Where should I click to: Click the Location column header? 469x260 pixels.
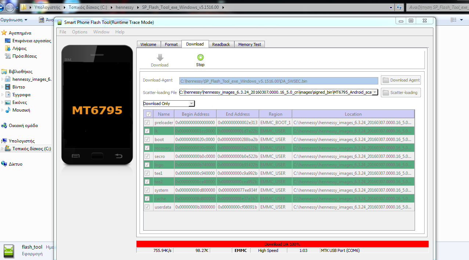(x=353, y=114)
